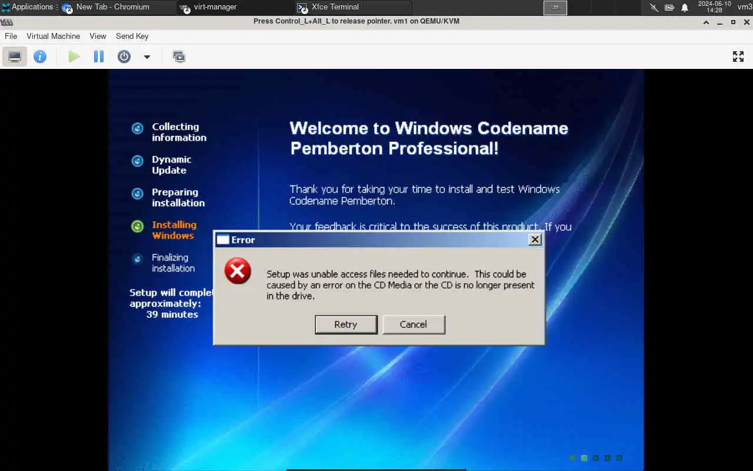Viewport: 753px width, 471px height.
Task: Open the Send Key menu
Action: (x=132, y=36)
